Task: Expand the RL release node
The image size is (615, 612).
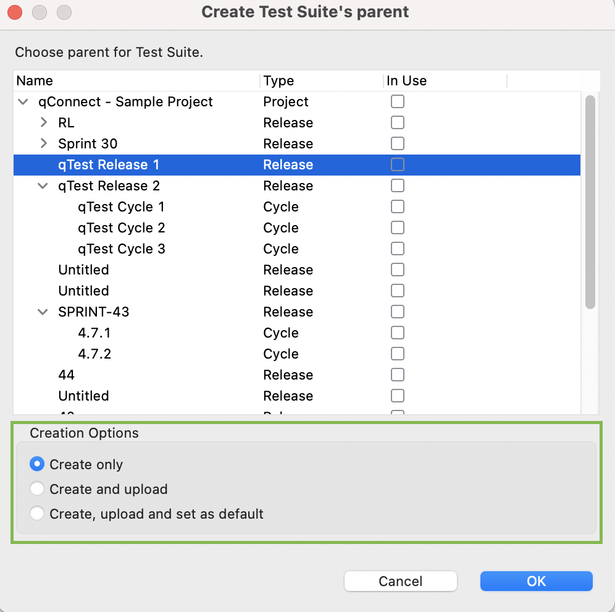Action: 43,123
